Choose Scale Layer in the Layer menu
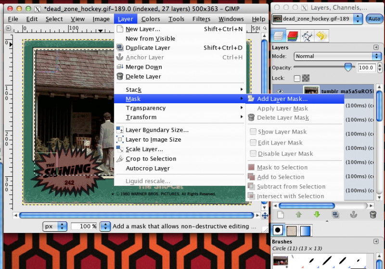Viewport: 385px width, 269px height. click(x=180, y=149)
